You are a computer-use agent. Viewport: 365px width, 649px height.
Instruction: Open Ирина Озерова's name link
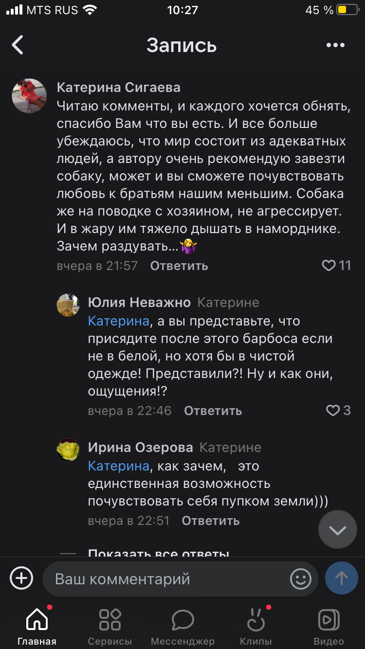140,448
